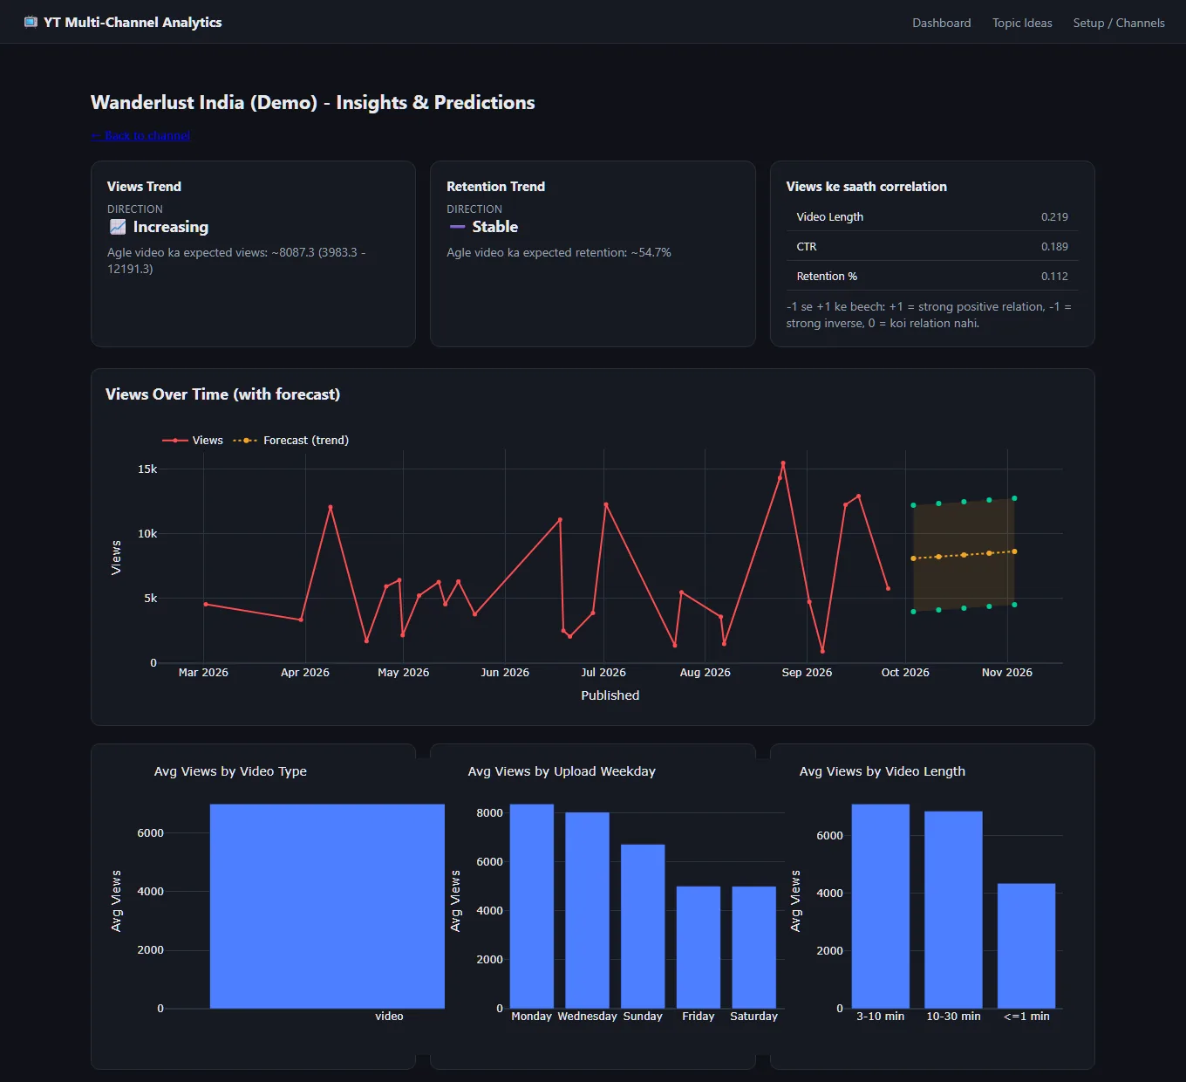The height and width of the screenshot is (1082, 1186).
Task: Click the 0.112 correlation value
Action: click(1054, 277)
